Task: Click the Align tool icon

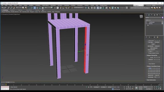Action: point(89,8)
